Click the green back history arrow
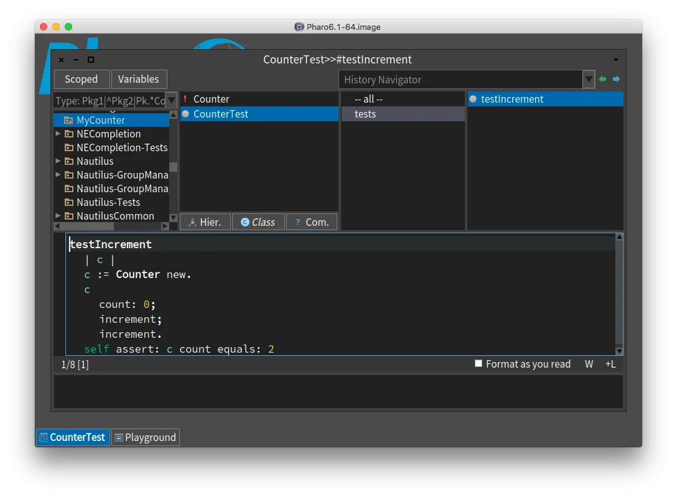This screenshot has width=677, height=497. coord(602,79)
